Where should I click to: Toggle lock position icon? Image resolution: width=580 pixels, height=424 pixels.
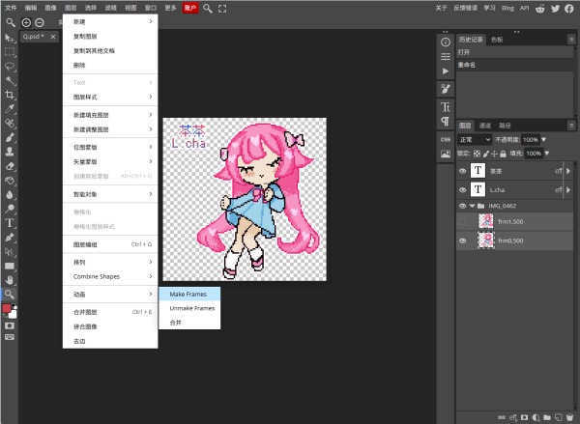494,154
